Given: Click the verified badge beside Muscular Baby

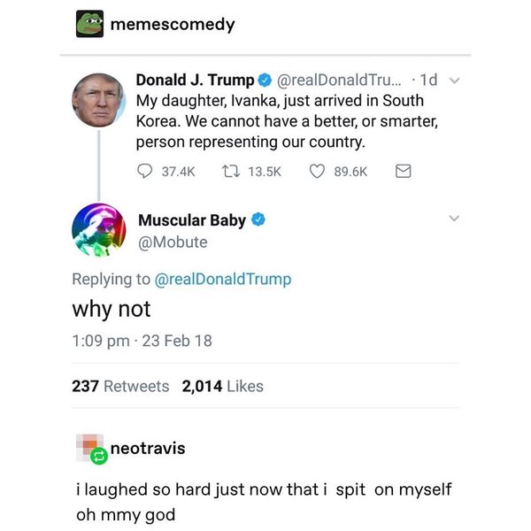Looking at the screenshot, I should tap(259, 219).
